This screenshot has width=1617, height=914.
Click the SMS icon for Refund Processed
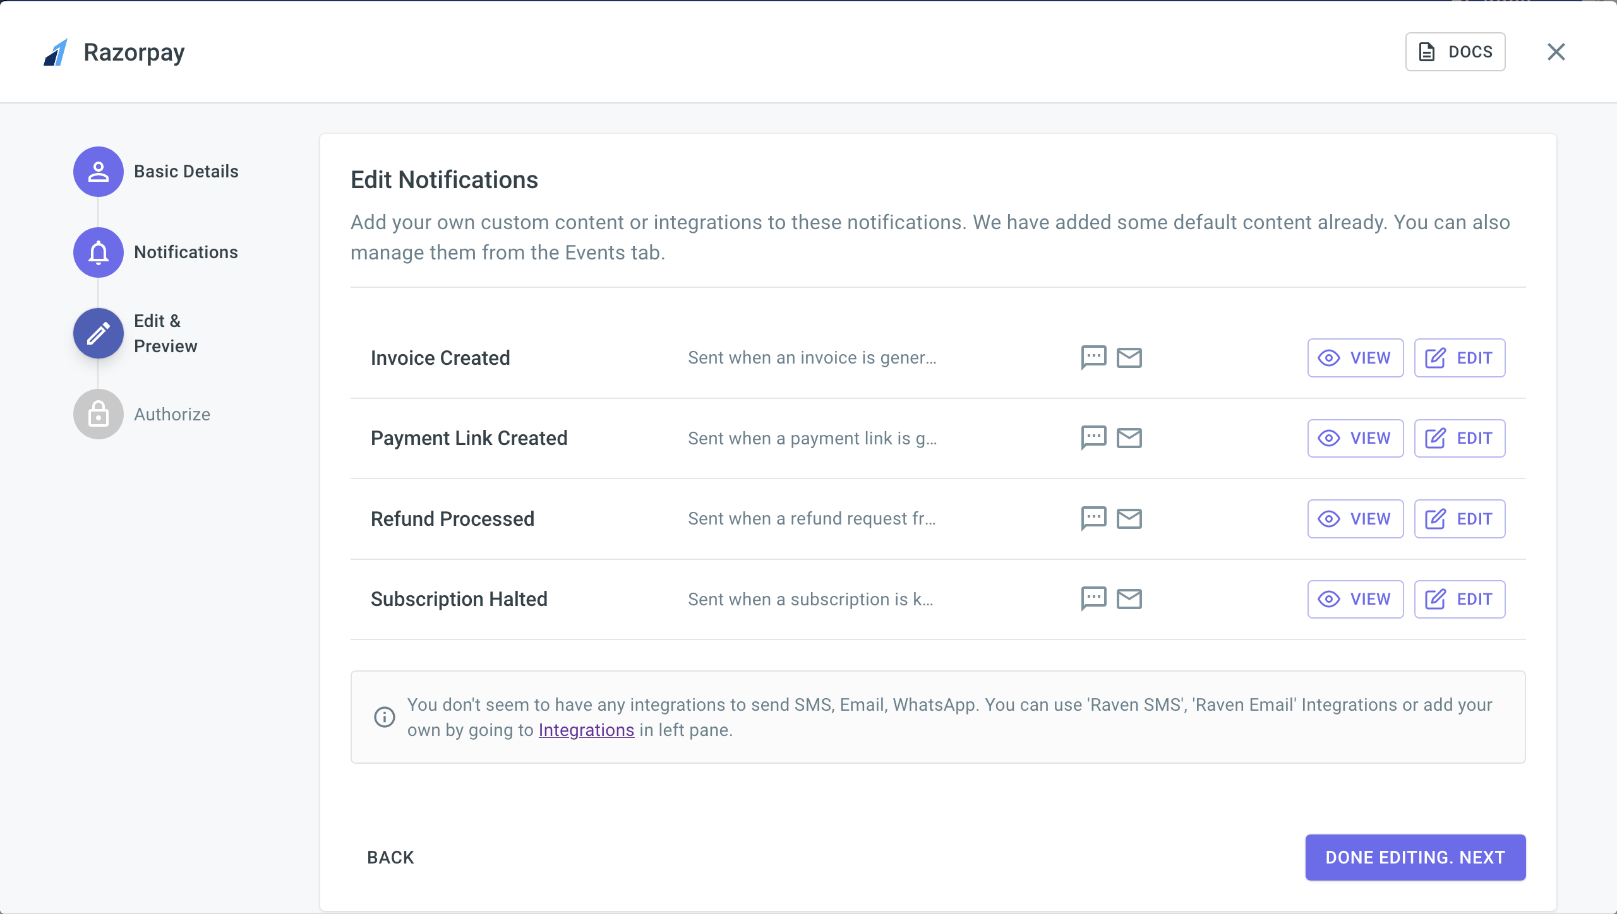pos(1093,518)
